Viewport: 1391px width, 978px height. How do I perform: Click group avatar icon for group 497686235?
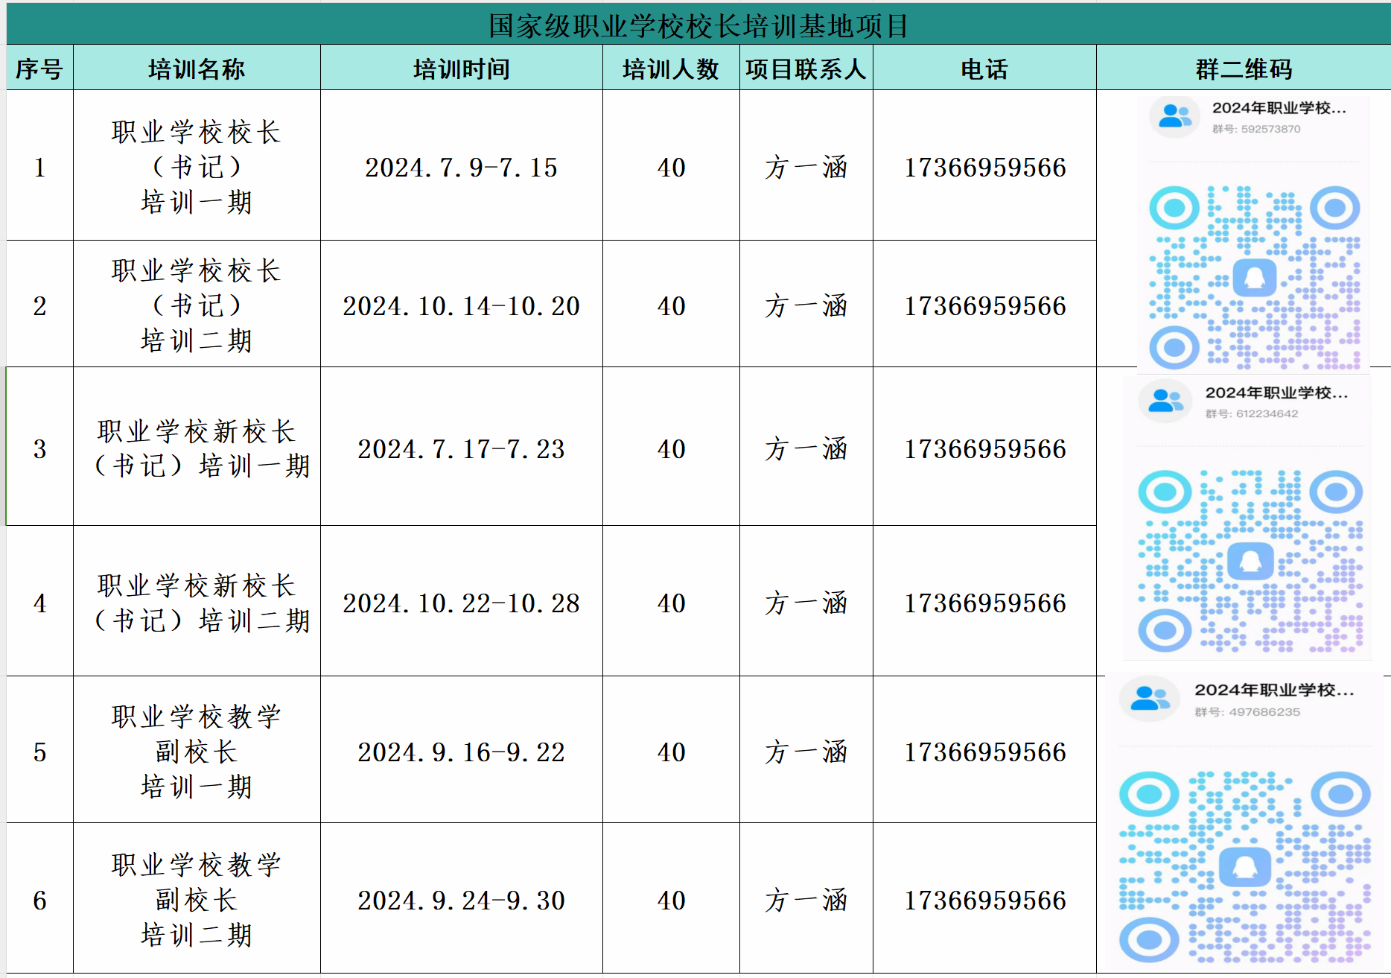point(1149,698)
